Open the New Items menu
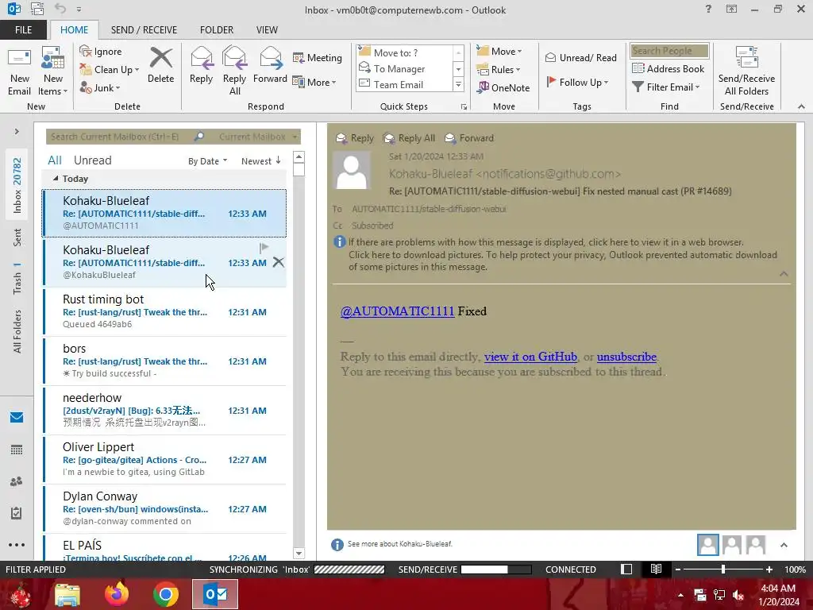The image size is (813, 610). pos(53,72)
